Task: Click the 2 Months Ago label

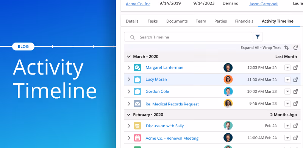Action: pyautogui.click(x=283, y=115)
